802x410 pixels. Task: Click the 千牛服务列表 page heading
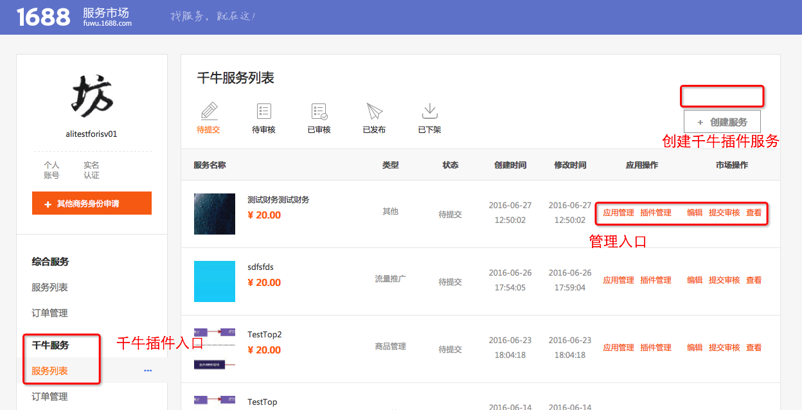tap(236, 78)
